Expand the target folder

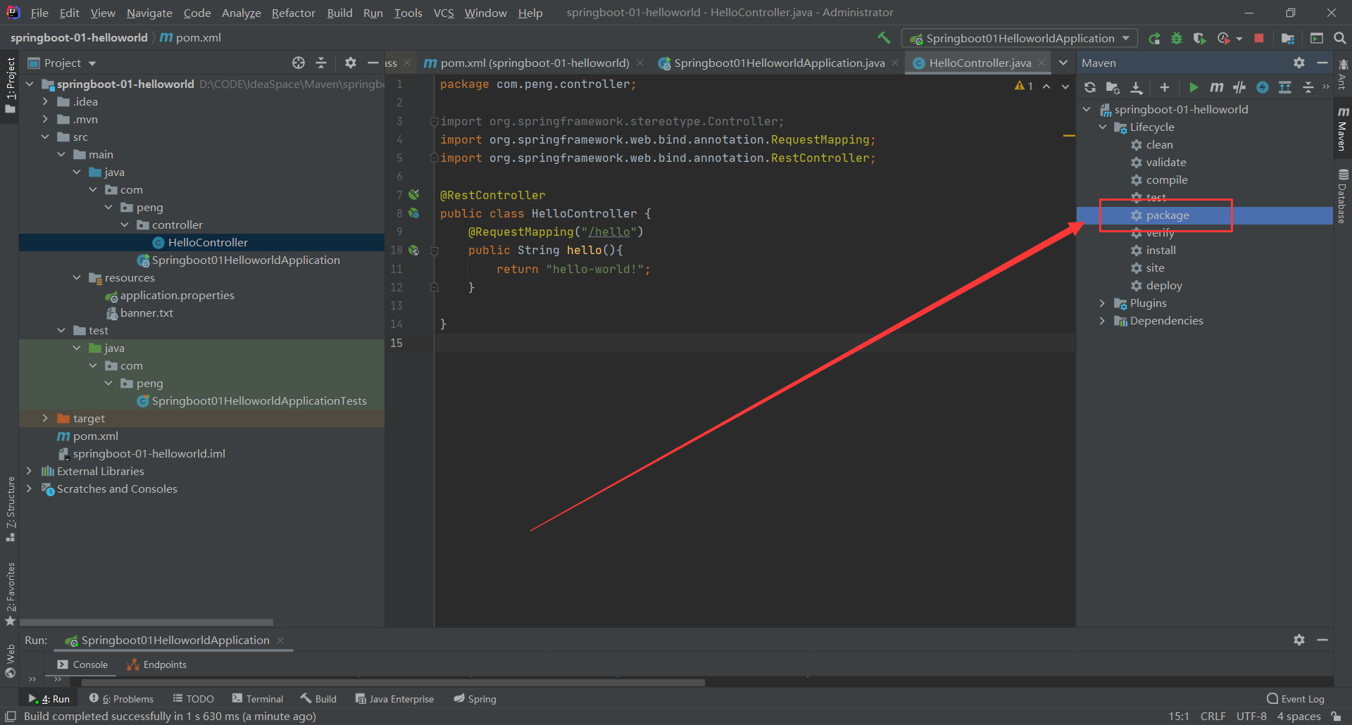(45, 418)
